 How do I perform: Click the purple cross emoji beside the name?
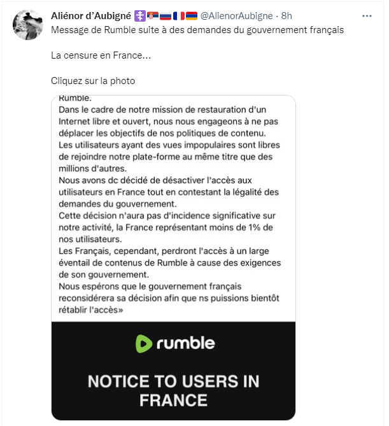pyautogui.click(x=139, y=15)
